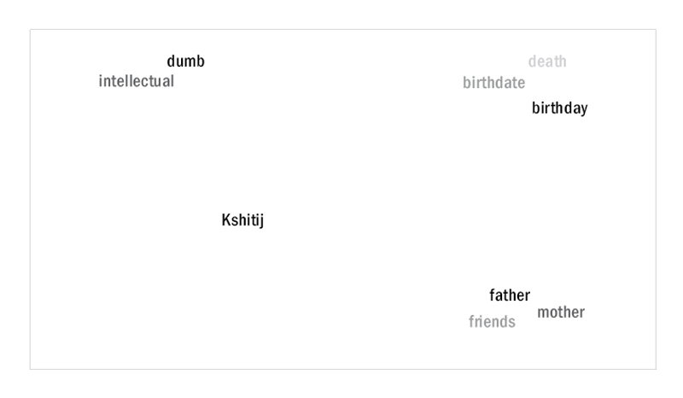The image size is (683, 398).
Task: Click the word "birthdate"
Action: (x=494, y=82)
